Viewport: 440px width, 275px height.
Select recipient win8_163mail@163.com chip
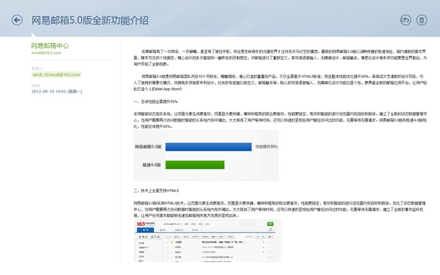click(56, 75)
